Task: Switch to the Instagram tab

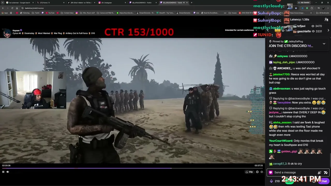Action: click(x=112, y=3)
